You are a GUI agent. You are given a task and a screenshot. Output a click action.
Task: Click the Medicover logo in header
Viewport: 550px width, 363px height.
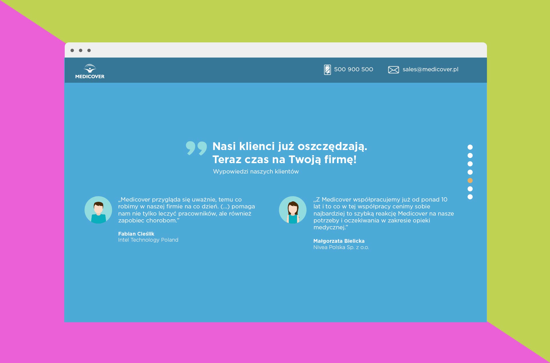[x=90, y=71]
